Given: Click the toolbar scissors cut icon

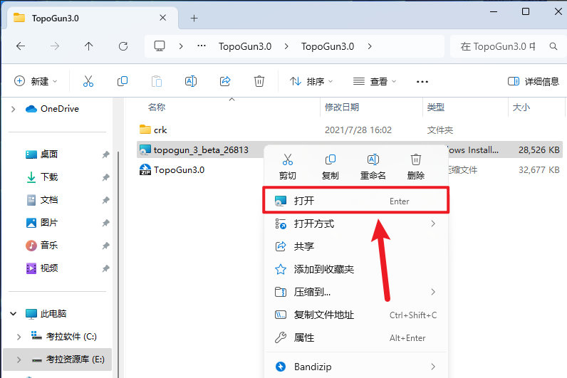Looking at the screenshot, I should coord(88,81).
